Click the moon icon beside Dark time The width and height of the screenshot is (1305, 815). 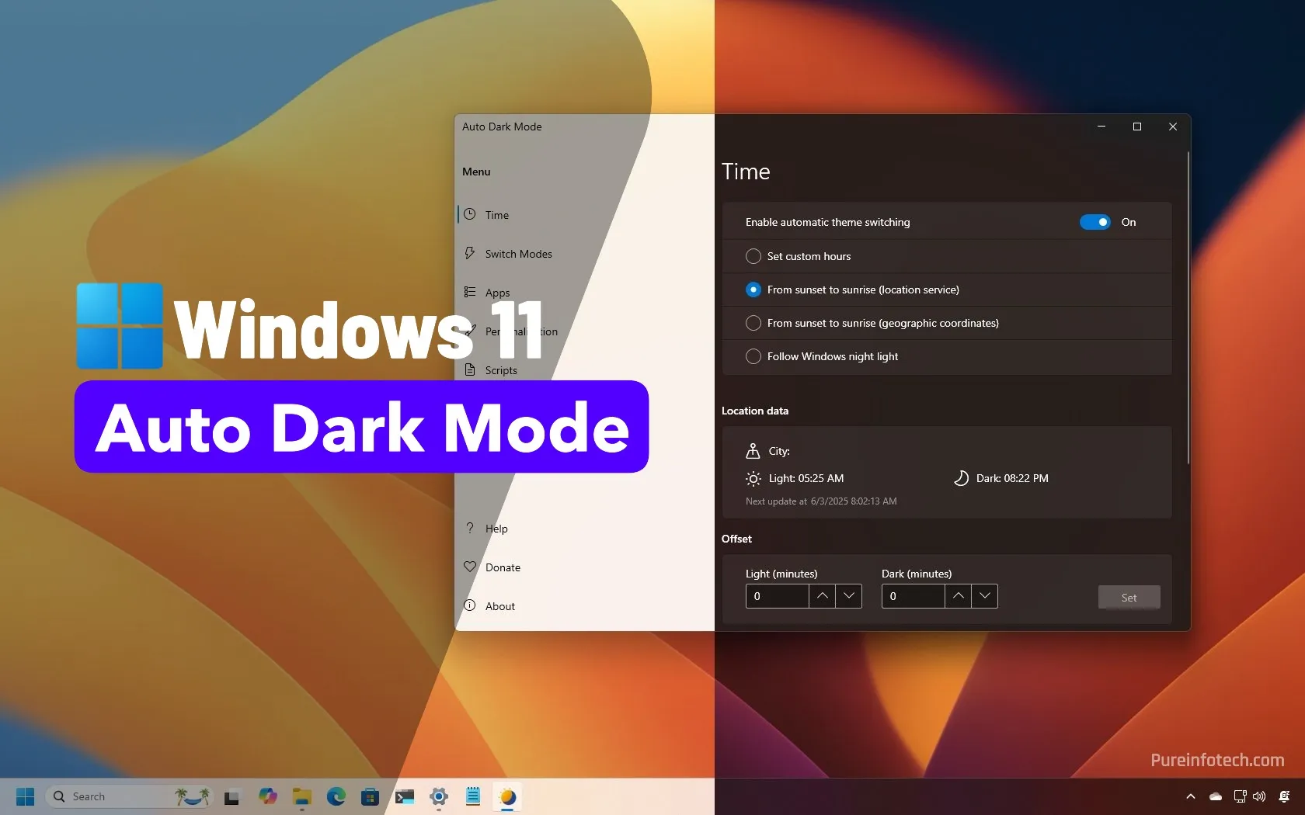pos(961,478)
